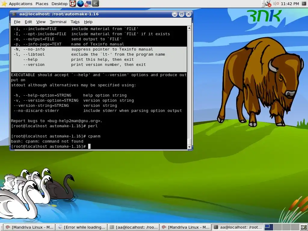Switch to second Mandriva Linux taskbar window
Viewport: 308px width, 231px height.
point(186,227)
